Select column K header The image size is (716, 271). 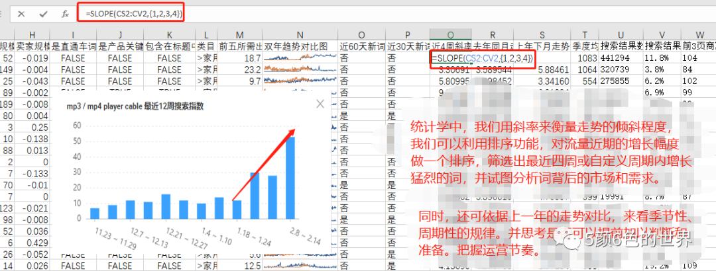(169, 34)
